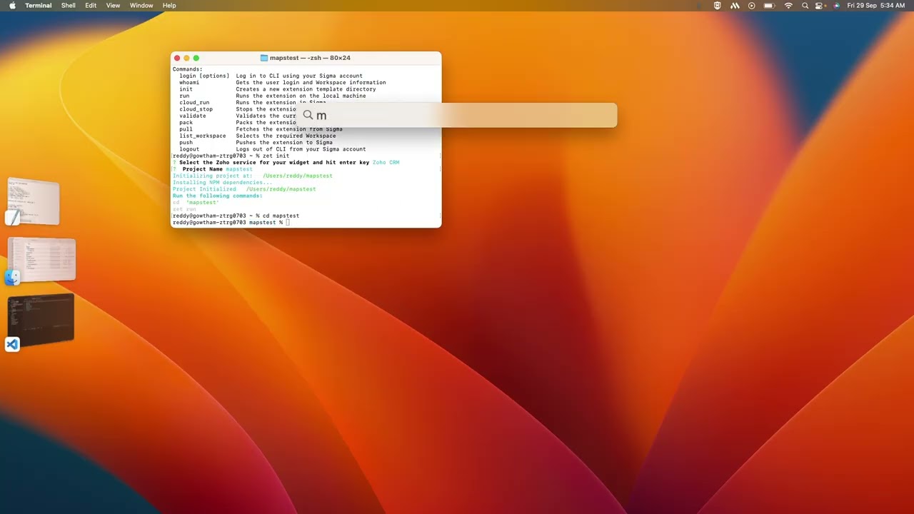
Task: Click the triple-peak app icon in menu bar
Action: [x=735, y=5]
